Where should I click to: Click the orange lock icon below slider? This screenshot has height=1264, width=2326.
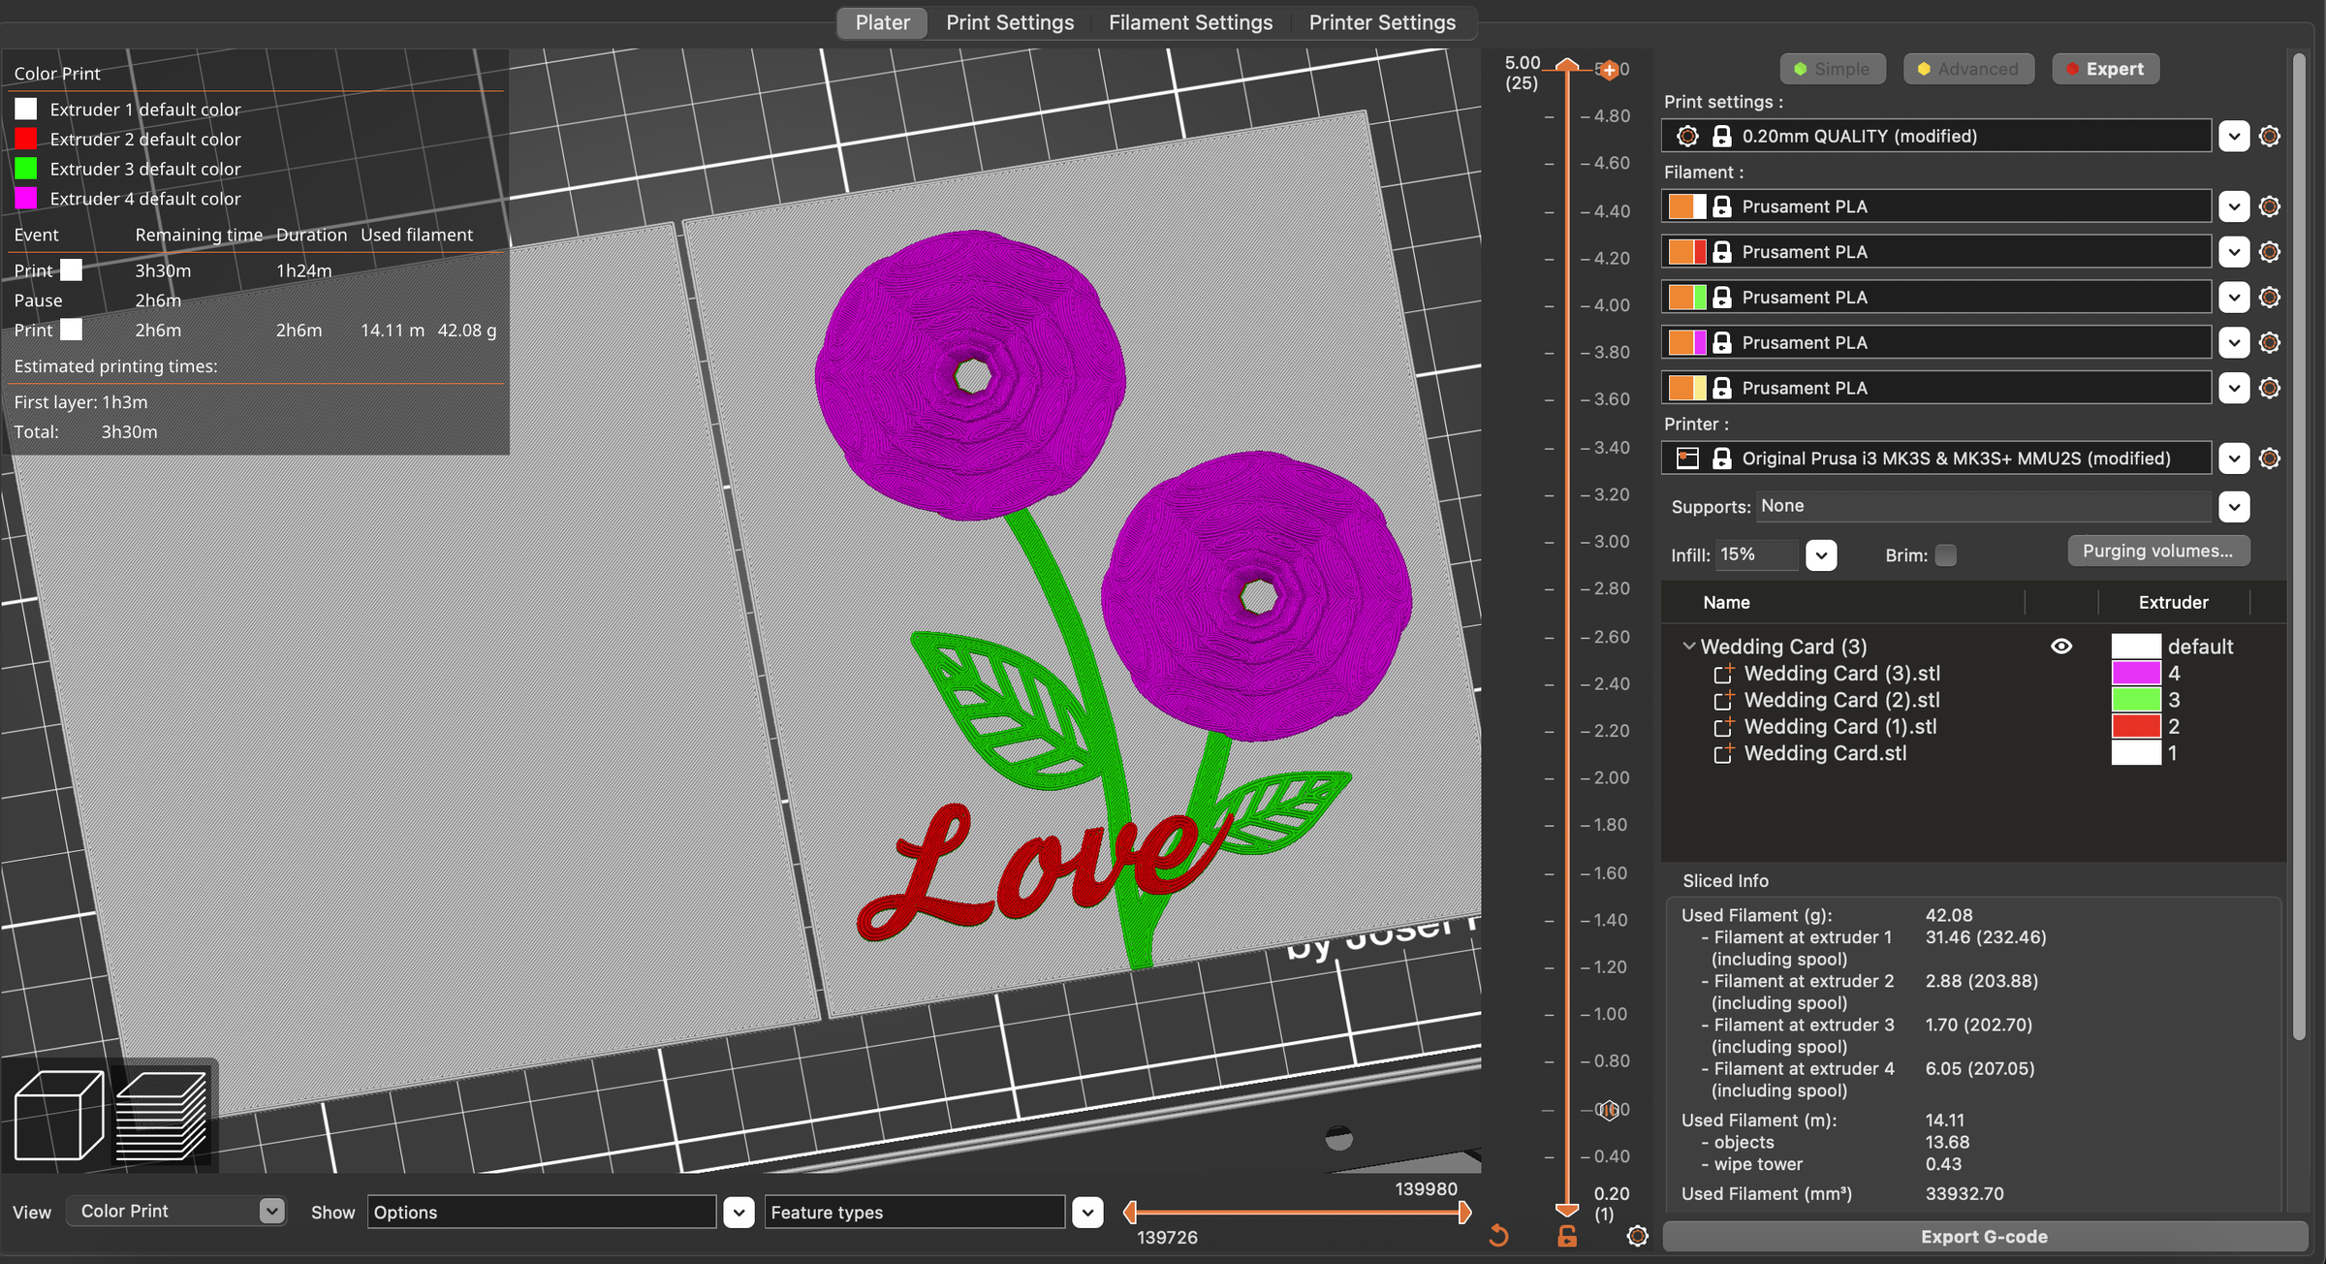pyautogui.click(x=1567, y=1236)
